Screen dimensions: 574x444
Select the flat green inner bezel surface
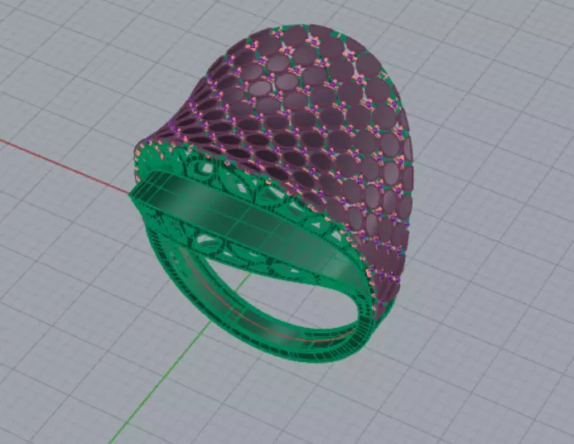click(246, 224)
